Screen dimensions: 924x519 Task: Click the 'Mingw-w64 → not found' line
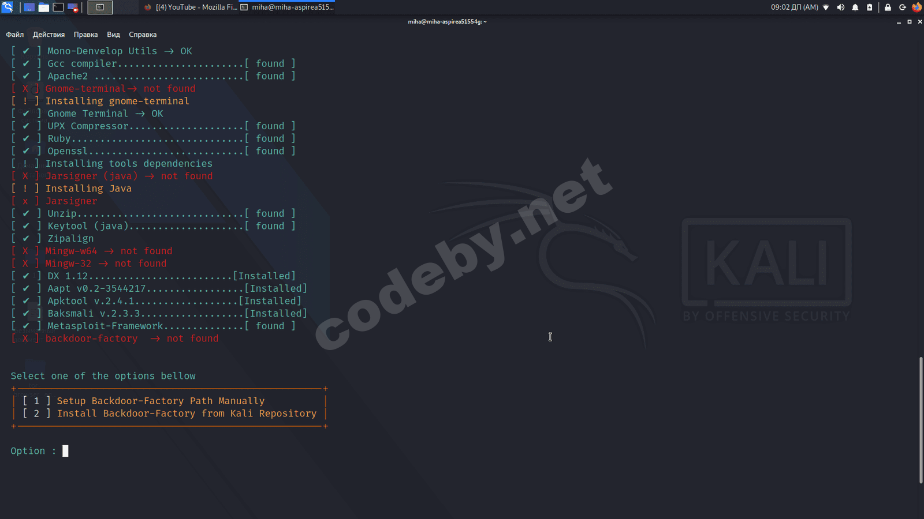92,251
